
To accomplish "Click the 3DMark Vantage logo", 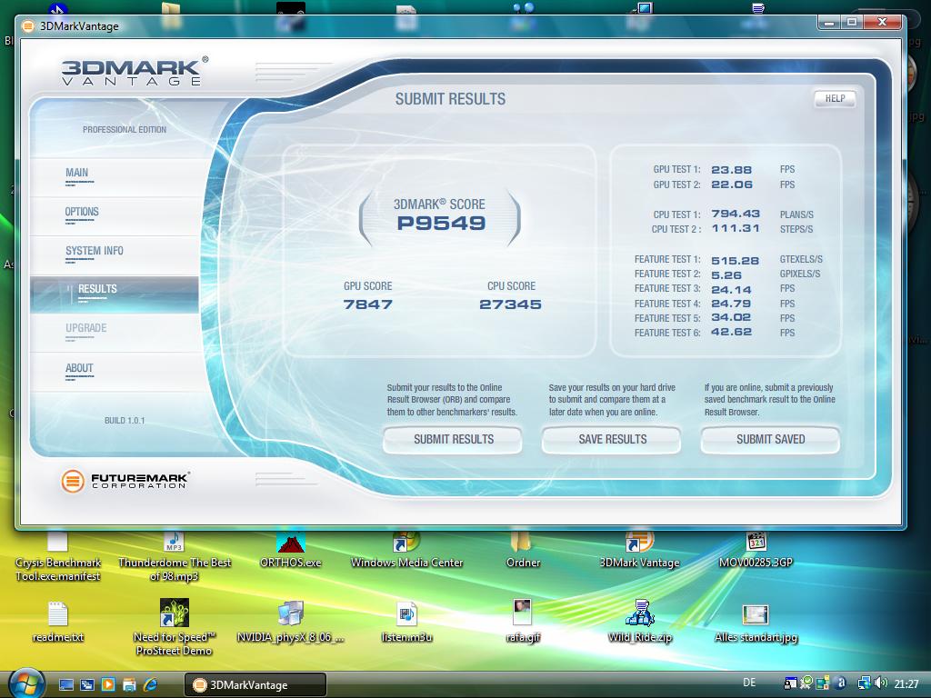I will [135, 71].
